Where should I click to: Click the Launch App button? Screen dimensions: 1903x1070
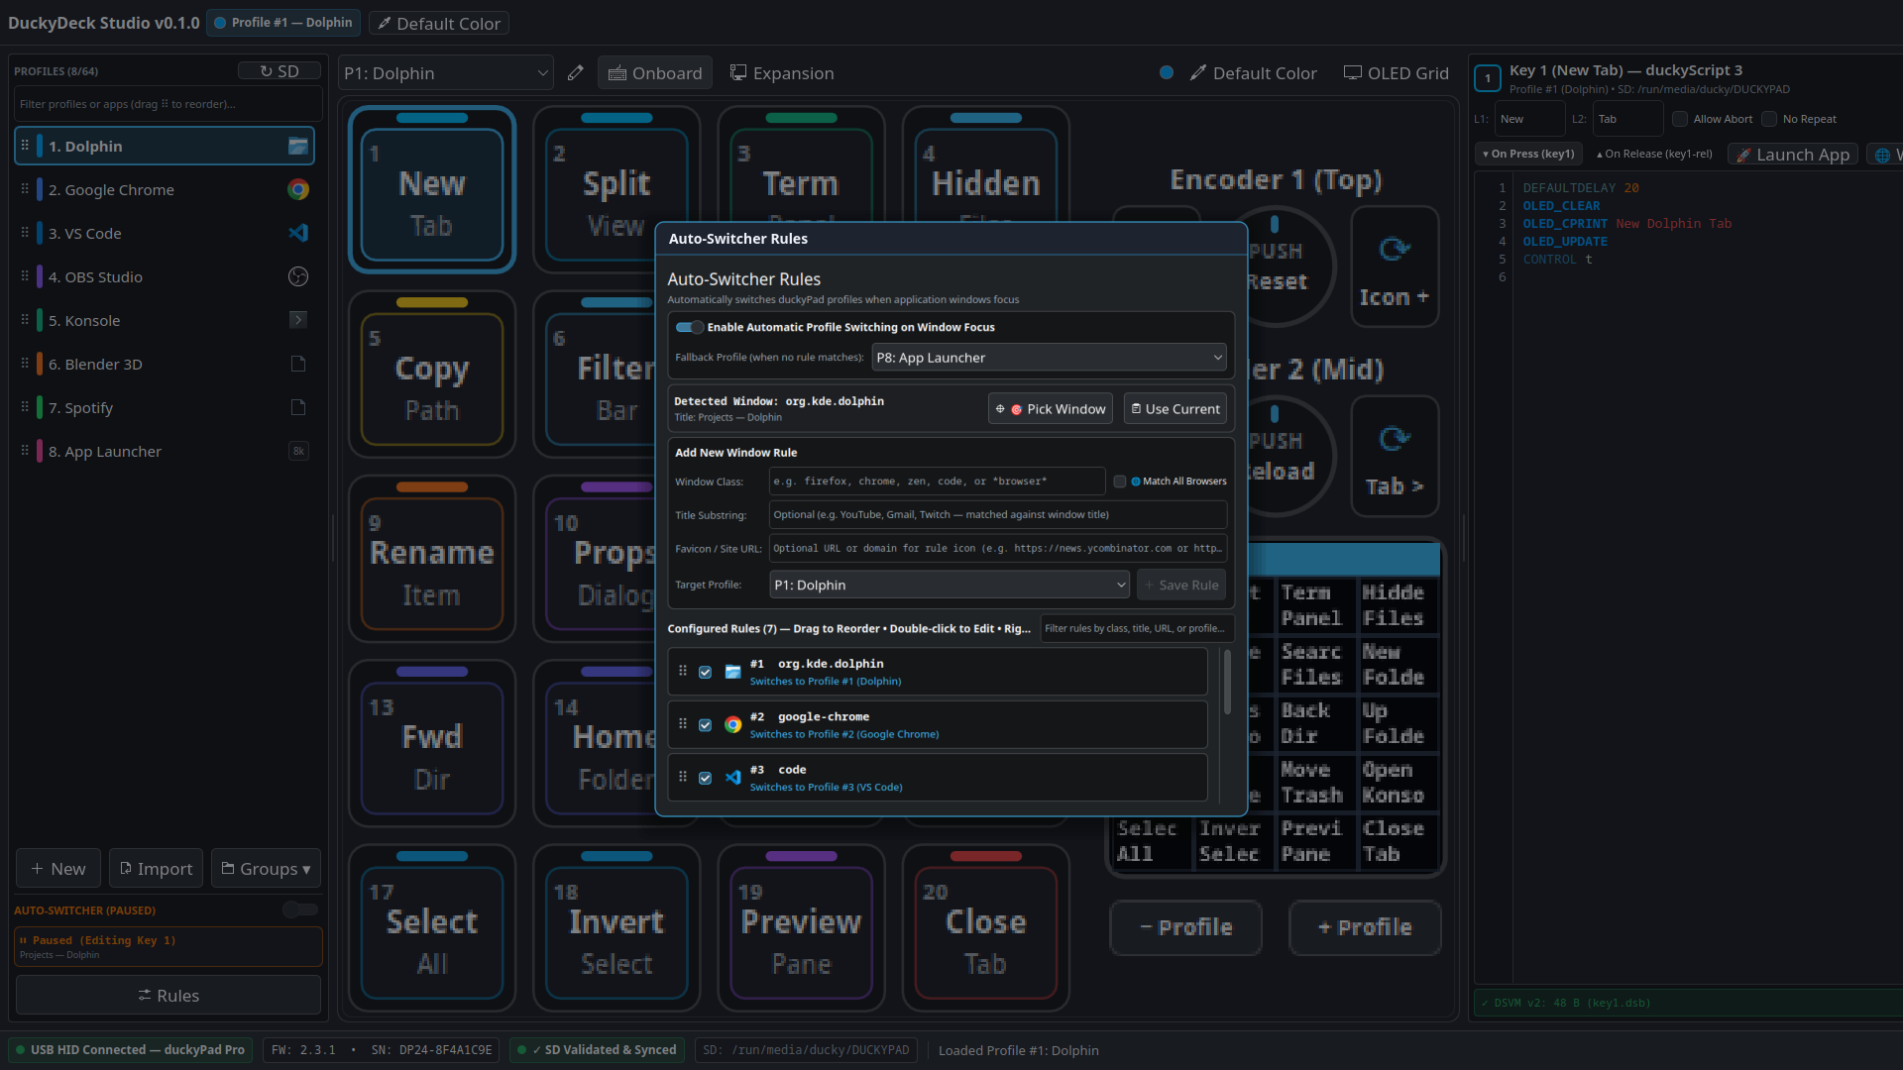tap(1792, 155)
